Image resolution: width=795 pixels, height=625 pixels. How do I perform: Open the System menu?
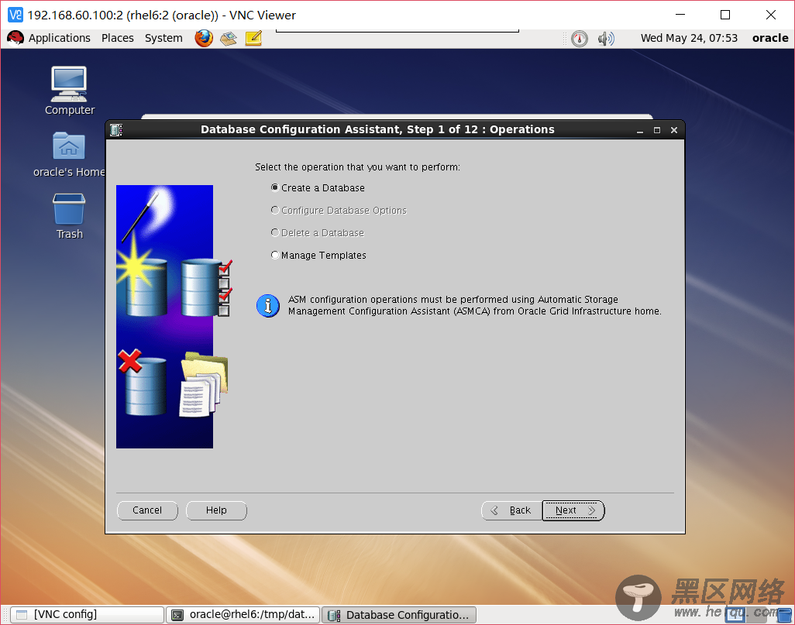click(x=163, y=38)
